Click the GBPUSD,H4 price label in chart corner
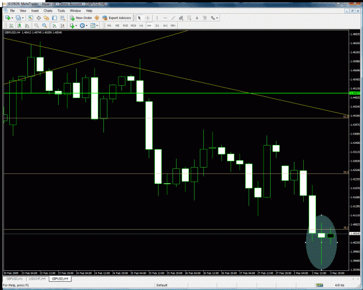This screenshot has height=290, width=363. [x=33, y=32]
